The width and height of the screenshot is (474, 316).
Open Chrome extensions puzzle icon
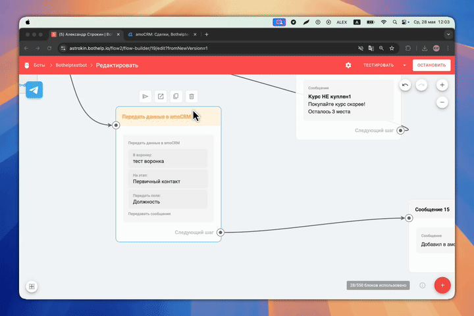click(x=408, y=48)
